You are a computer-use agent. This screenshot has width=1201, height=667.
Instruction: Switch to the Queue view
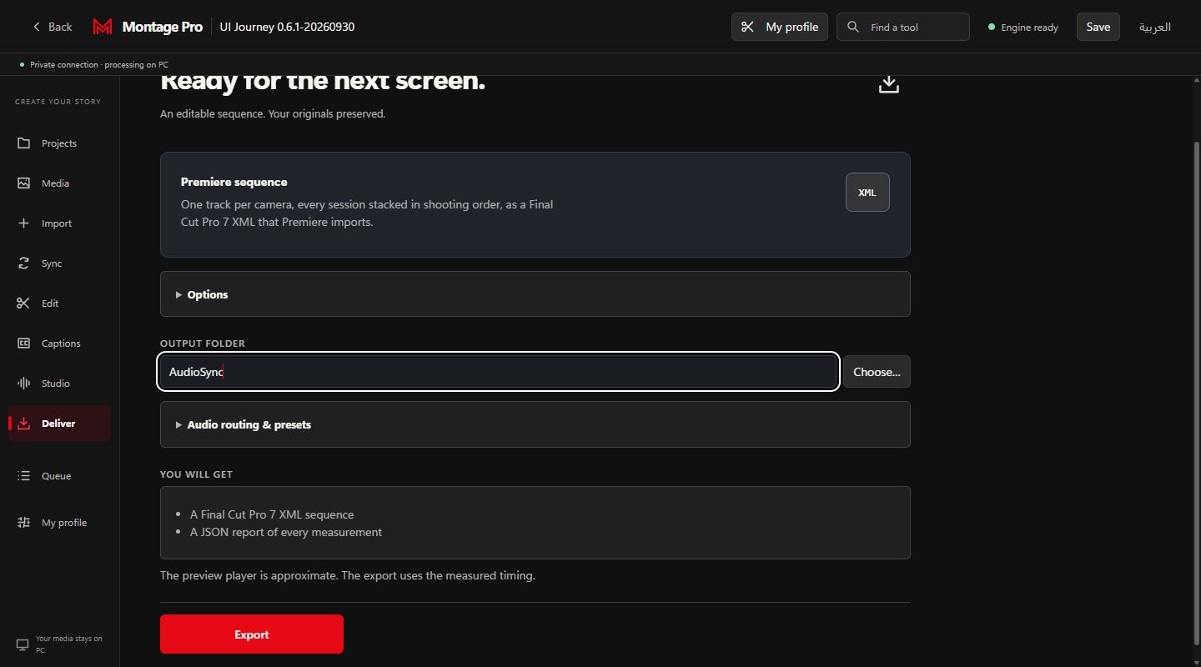pos(59,476)
